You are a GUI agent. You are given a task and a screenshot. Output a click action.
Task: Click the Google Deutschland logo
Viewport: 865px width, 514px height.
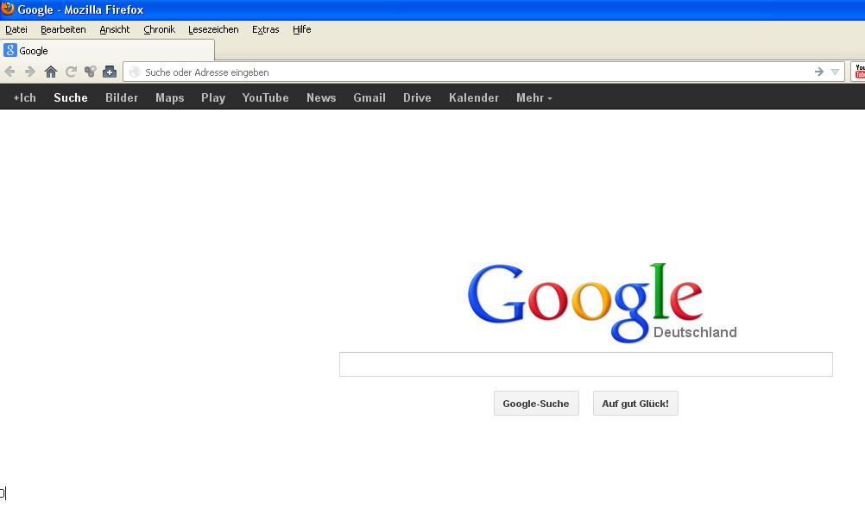click(602, 303)
